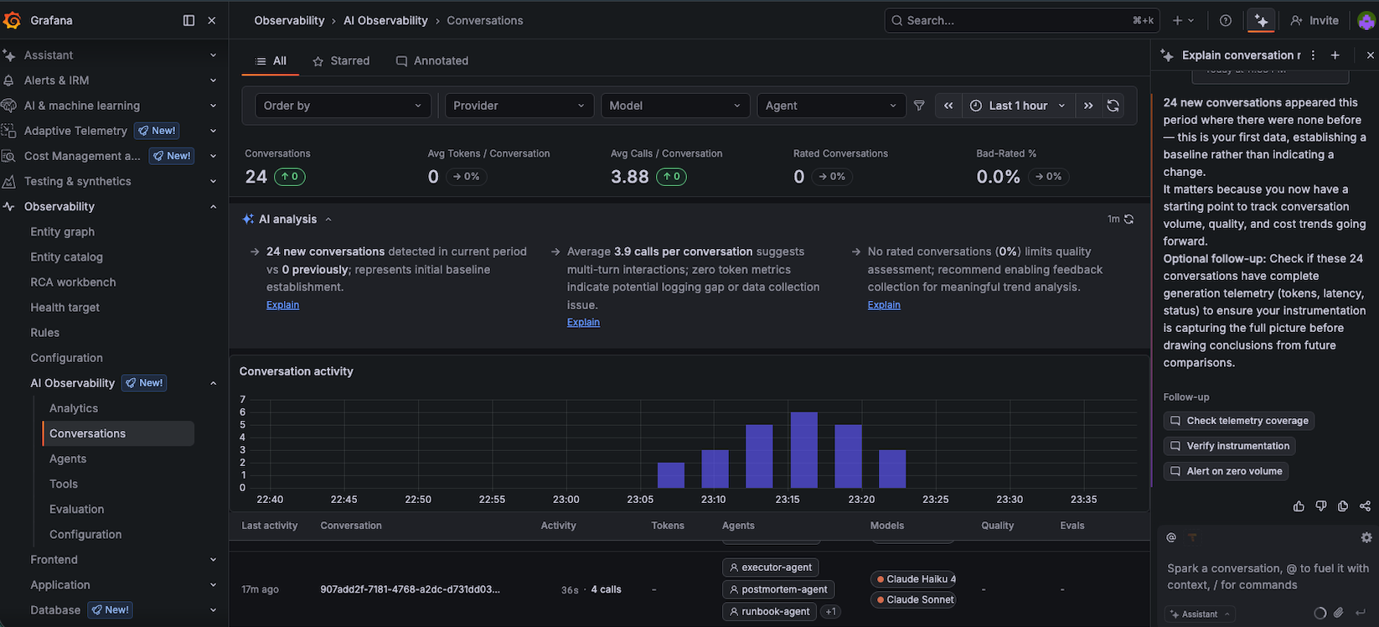Open conversation 907add2f-7181-4768 row

pos(689,589)
